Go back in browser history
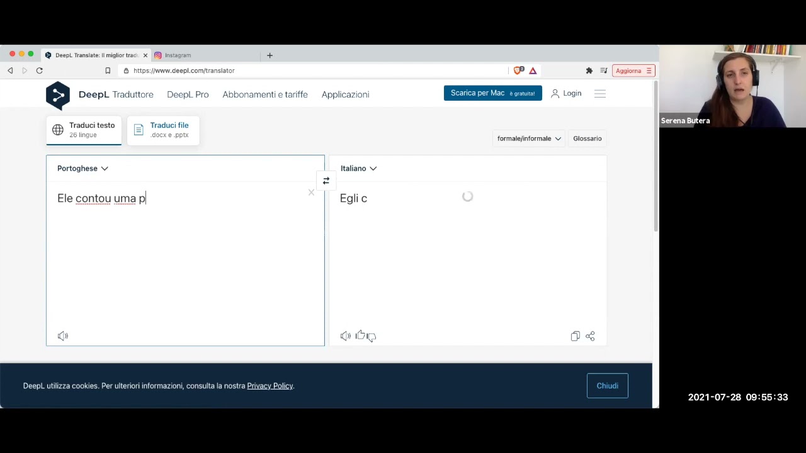Screen dimensions: 806x453 click(10, 70)
